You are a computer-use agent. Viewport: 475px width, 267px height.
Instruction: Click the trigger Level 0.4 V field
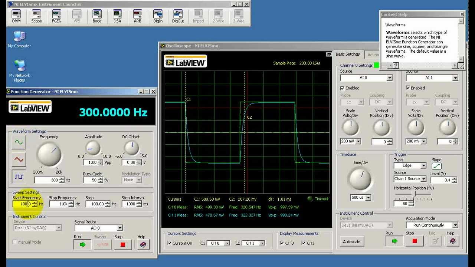tap(441, 180)
